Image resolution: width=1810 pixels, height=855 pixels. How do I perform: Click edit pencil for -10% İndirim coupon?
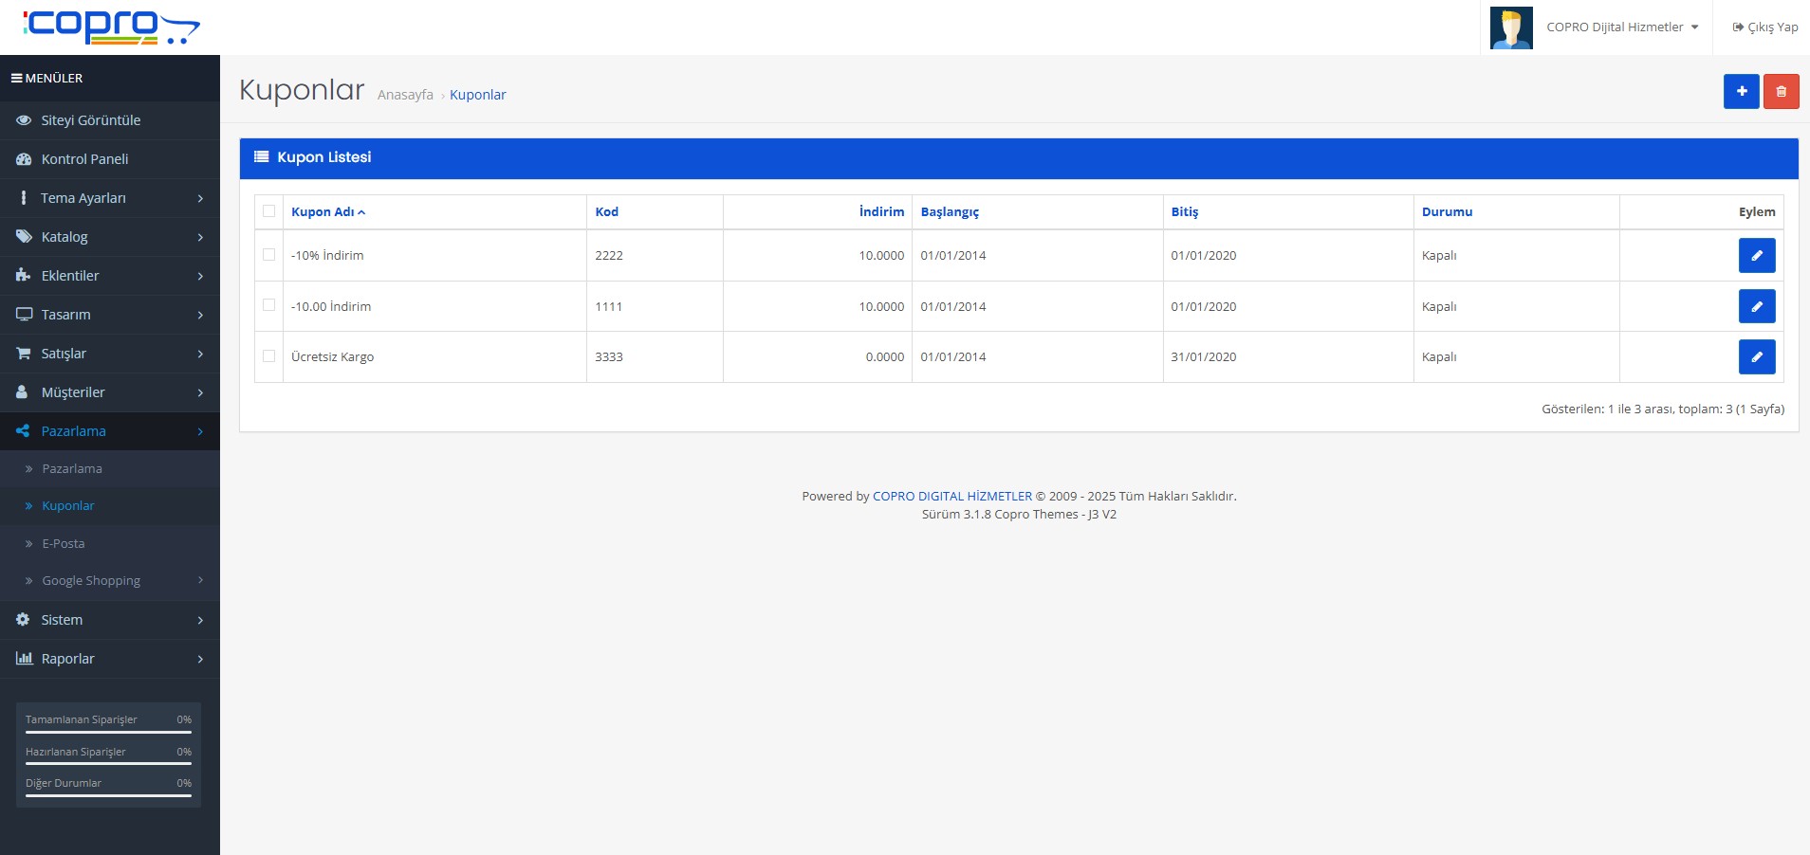click(x=1756, y=256)
